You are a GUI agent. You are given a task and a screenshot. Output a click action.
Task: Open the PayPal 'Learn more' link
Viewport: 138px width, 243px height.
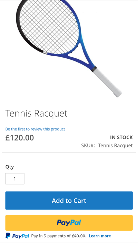[100, 236]
